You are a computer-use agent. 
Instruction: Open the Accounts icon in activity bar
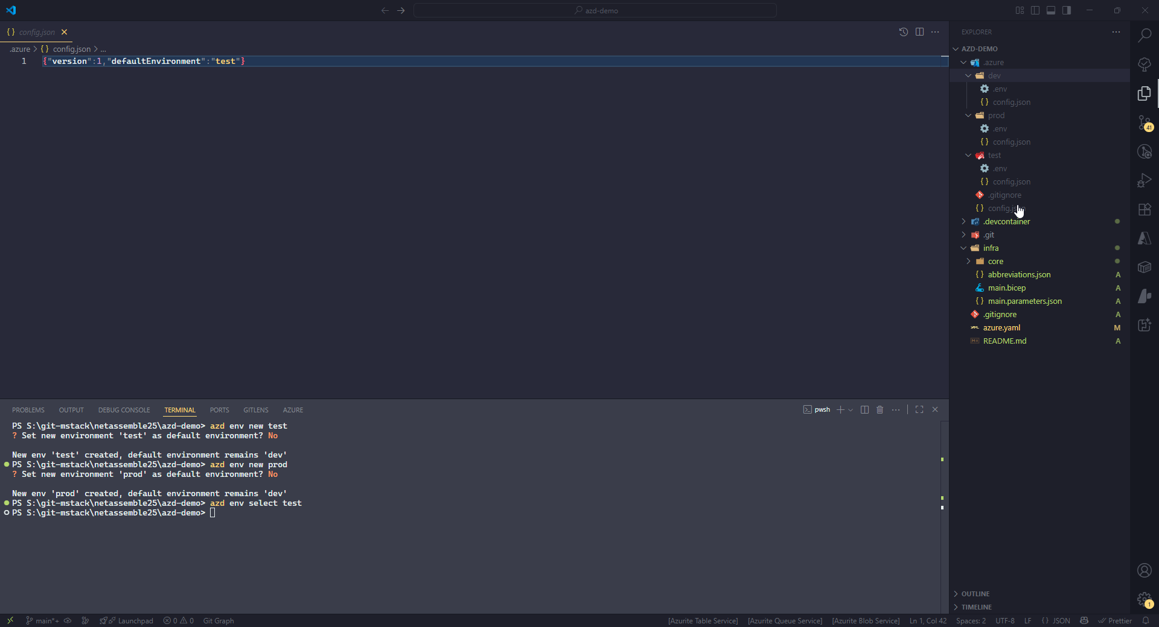[1144, 570]
